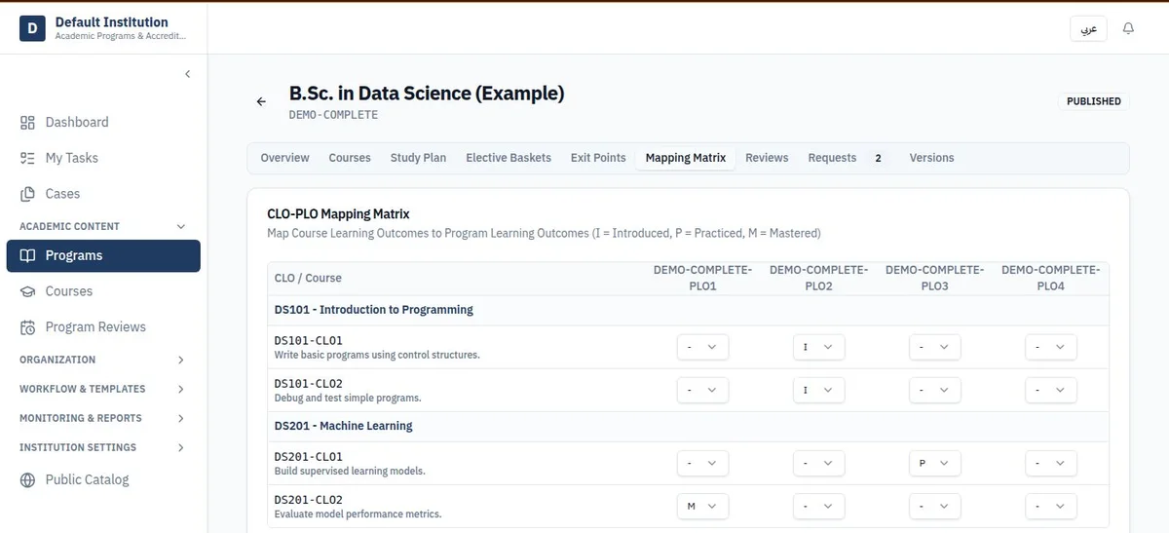Open the Requests tab
Screen dimensions: 1169x533
point(848,158)
